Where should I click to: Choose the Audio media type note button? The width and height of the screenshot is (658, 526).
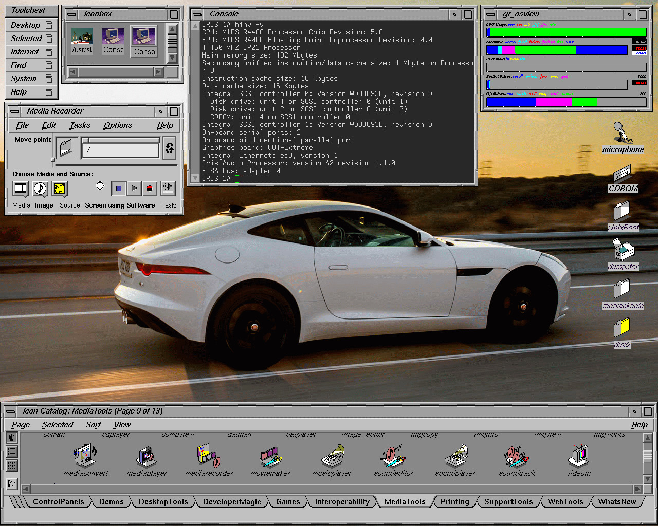pyautogui.click(x=40, y=189)
